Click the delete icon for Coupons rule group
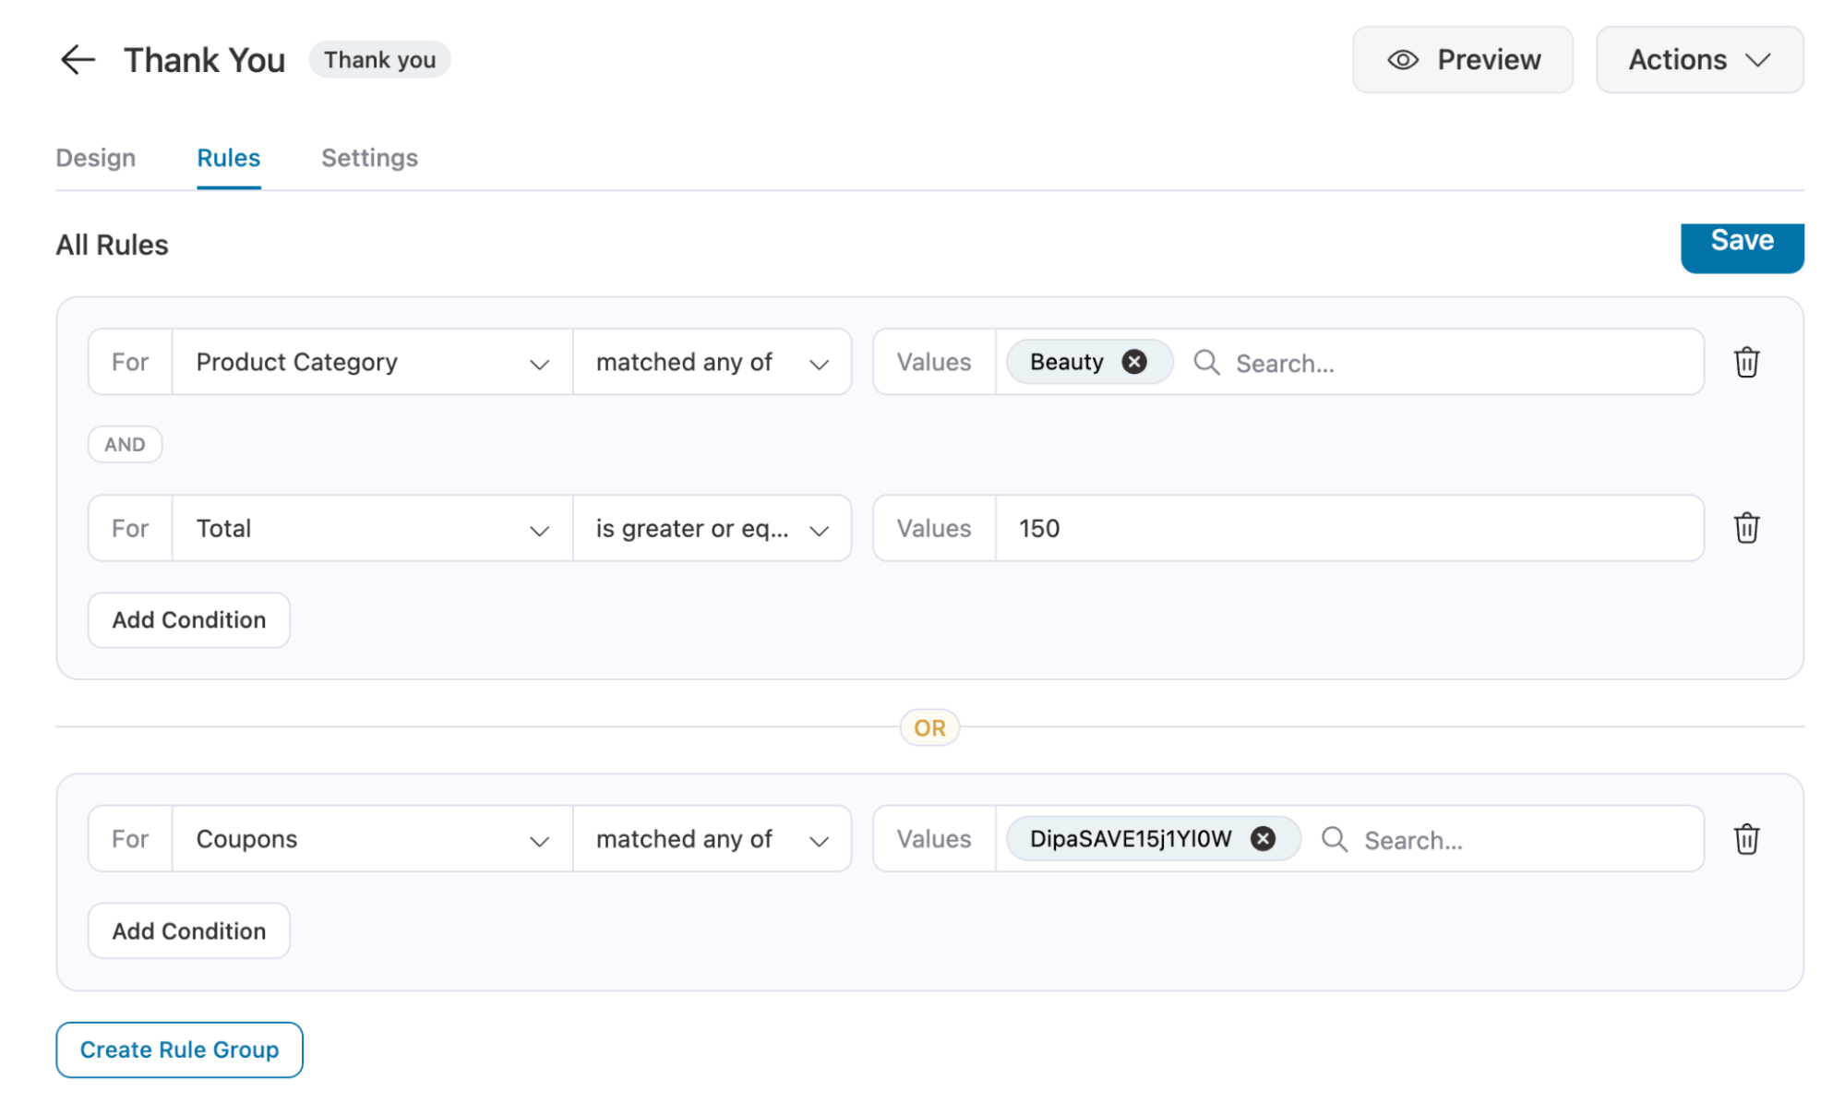This screenshot has width=1845, height=1115. 1746,840
